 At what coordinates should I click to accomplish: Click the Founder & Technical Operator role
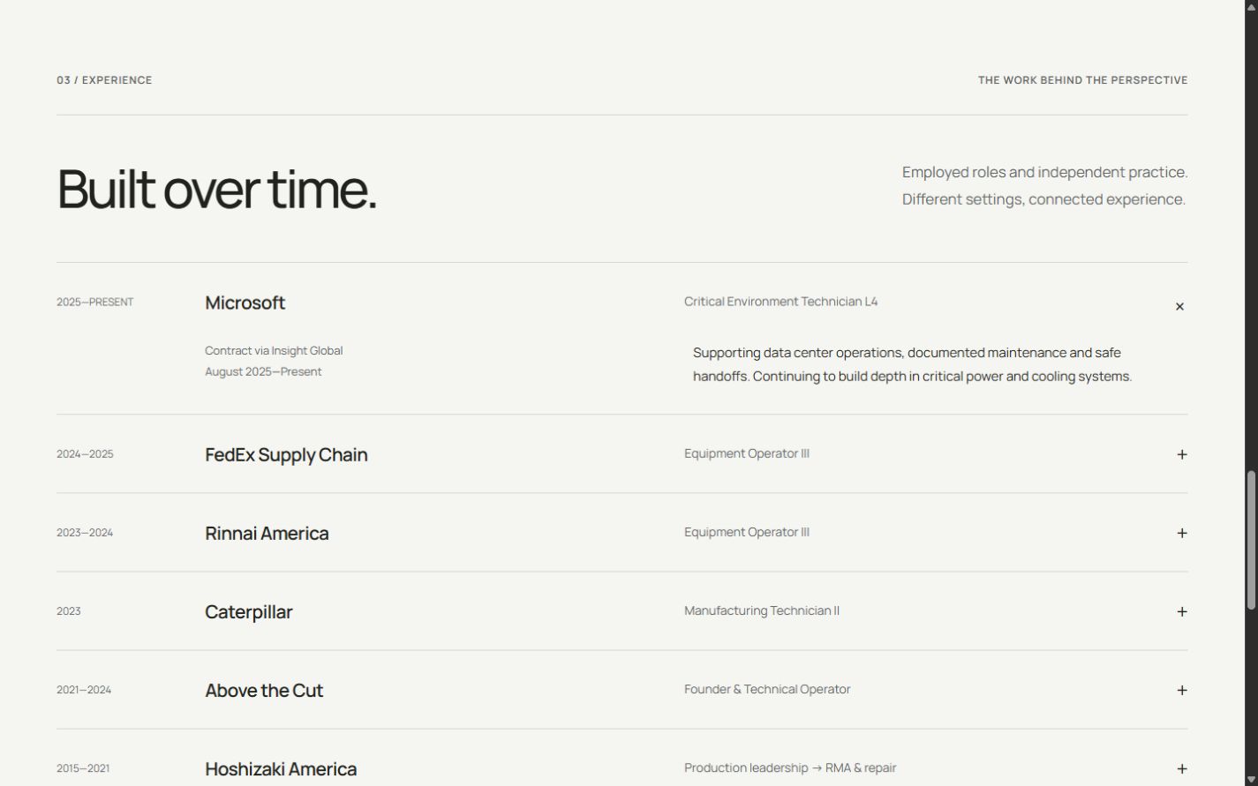pyautogui.click(x=766, y=689)
